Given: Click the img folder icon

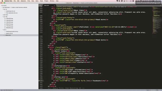Looking at the screenshot, I should pos(4,17).
